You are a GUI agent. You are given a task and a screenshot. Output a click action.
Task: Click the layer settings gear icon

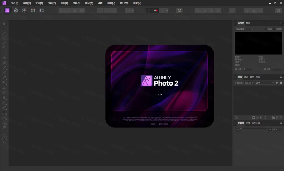point(277,83)
